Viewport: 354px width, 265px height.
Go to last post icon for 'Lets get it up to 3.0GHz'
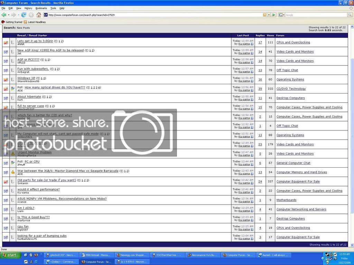(x=252, y=44)
